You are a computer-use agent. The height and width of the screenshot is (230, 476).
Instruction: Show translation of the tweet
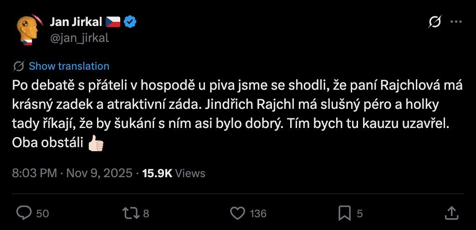69,66
